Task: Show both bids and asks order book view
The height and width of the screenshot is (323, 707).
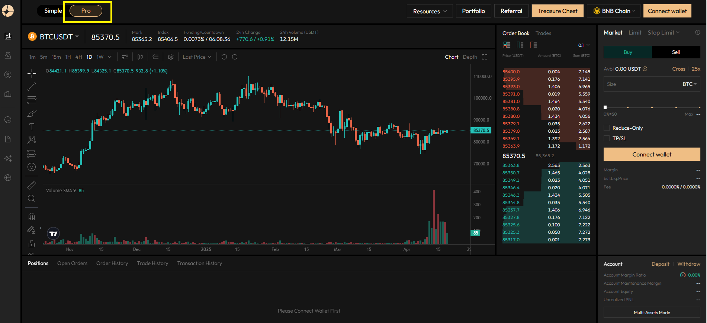Action: click(507, 45)
